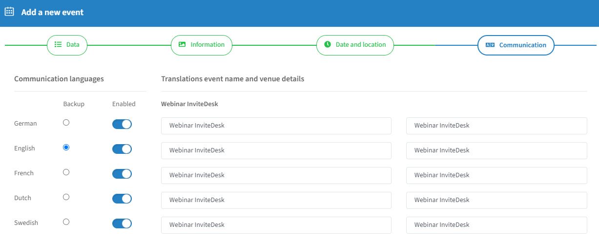Select German as backup language
This screenshot has width=599, height=241.
click(x=66, y=123)
